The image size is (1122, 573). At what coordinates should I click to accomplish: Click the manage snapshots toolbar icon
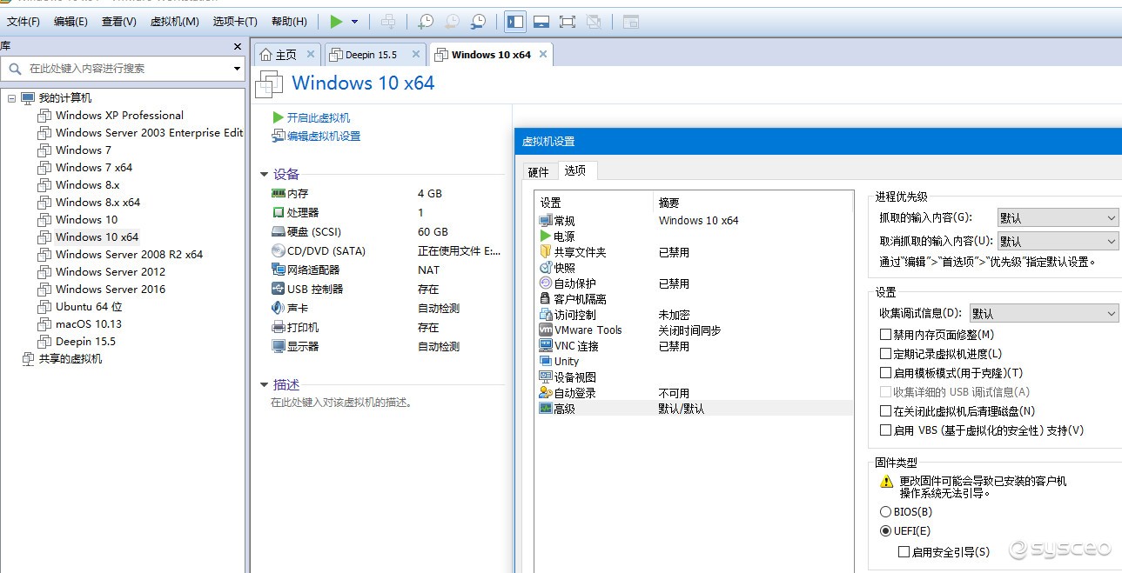point(479,22)
